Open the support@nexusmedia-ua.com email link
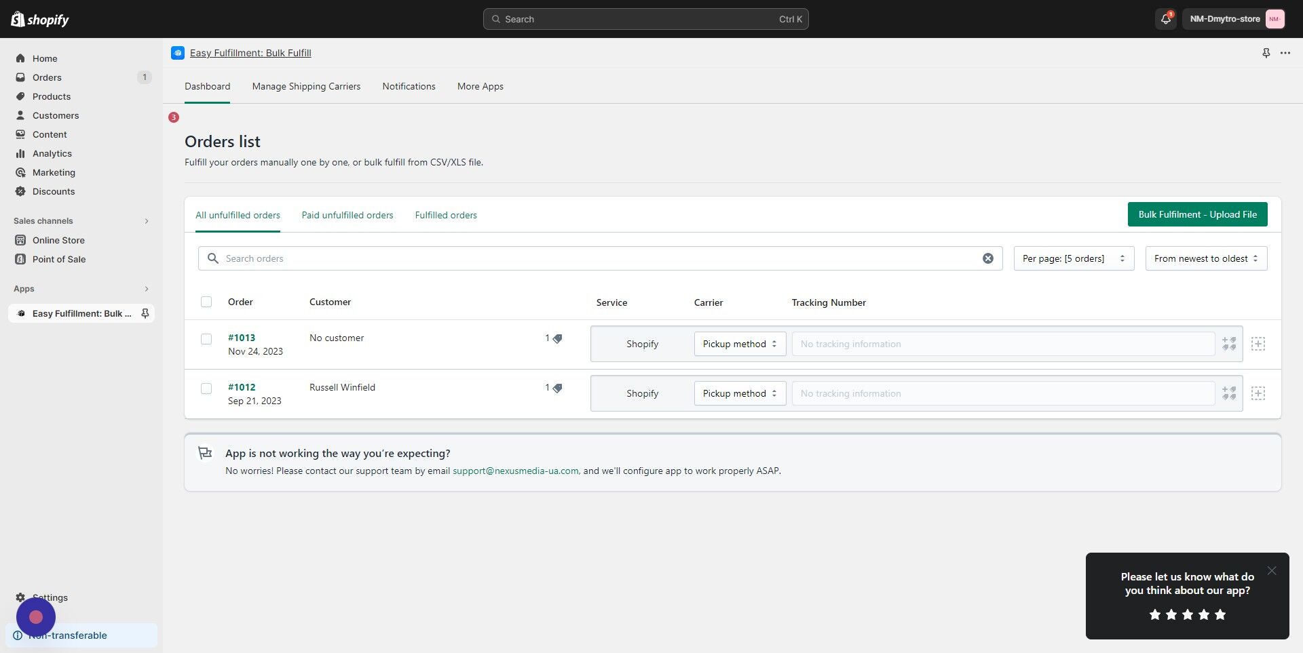 pyautogui.click(x=515, y=470)
